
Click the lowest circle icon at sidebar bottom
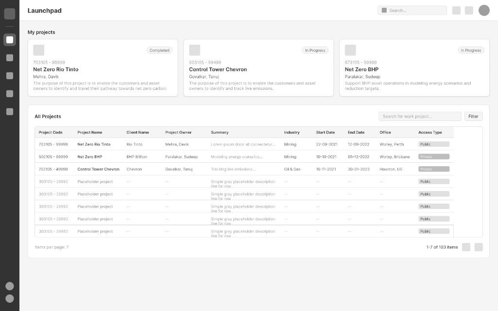pos(10,298)
